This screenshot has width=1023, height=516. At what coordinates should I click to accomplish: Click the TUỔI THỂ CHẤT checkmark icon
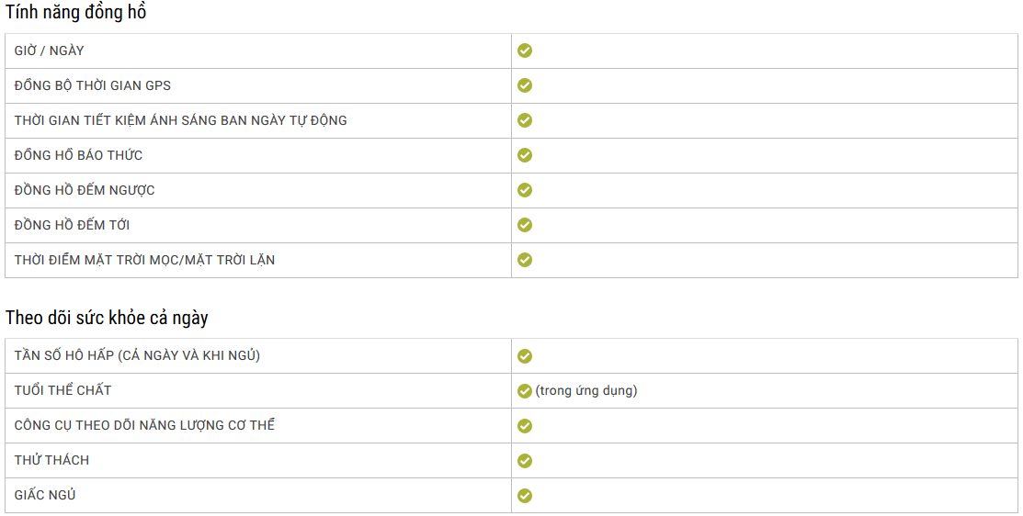[x=525, y=391]
